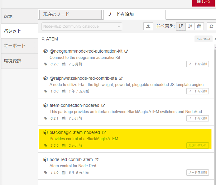Switch to the 現在のノード tab
The height and width of the screenshot is (185, 216).
[x=70, y=14]
